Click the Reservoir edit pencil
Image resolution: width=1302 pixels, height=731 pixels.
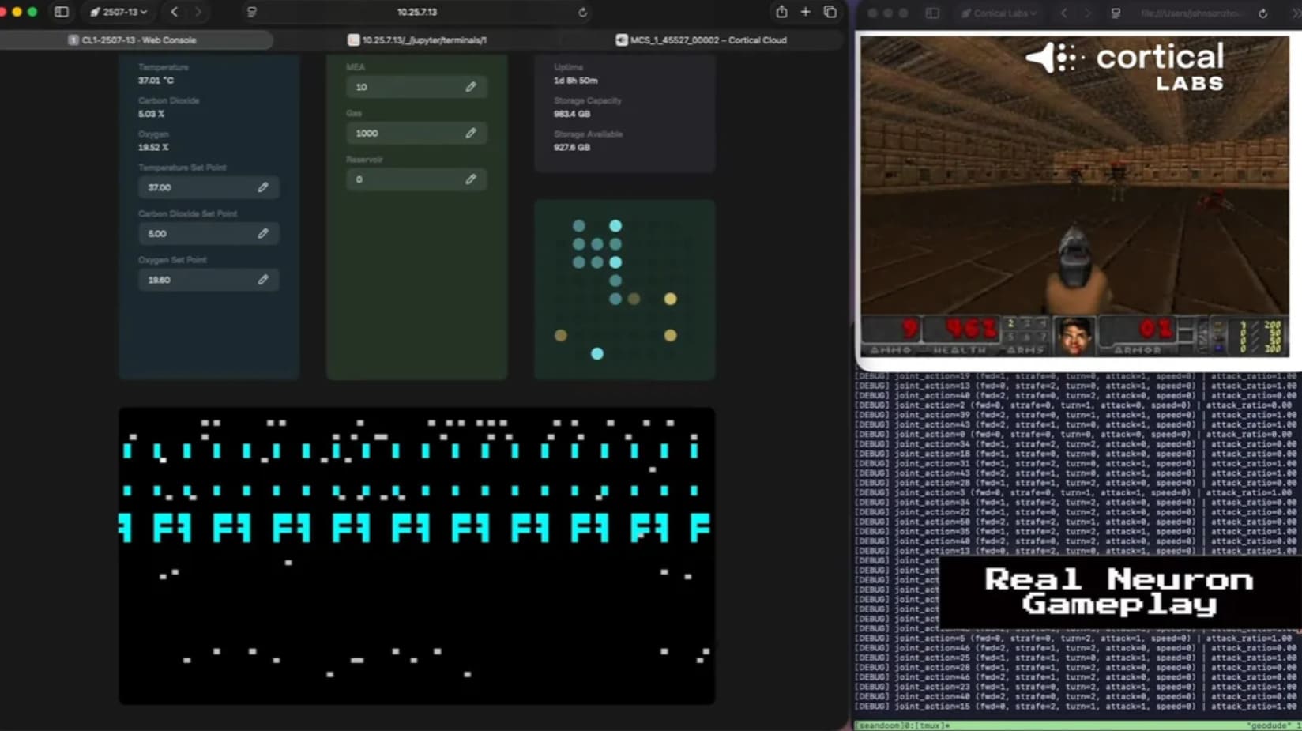[x=471, y=179]
